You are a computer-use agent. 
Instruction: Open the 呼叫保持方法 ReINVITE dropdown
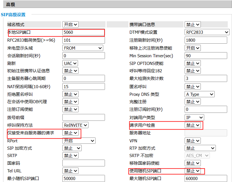point(75,125)
